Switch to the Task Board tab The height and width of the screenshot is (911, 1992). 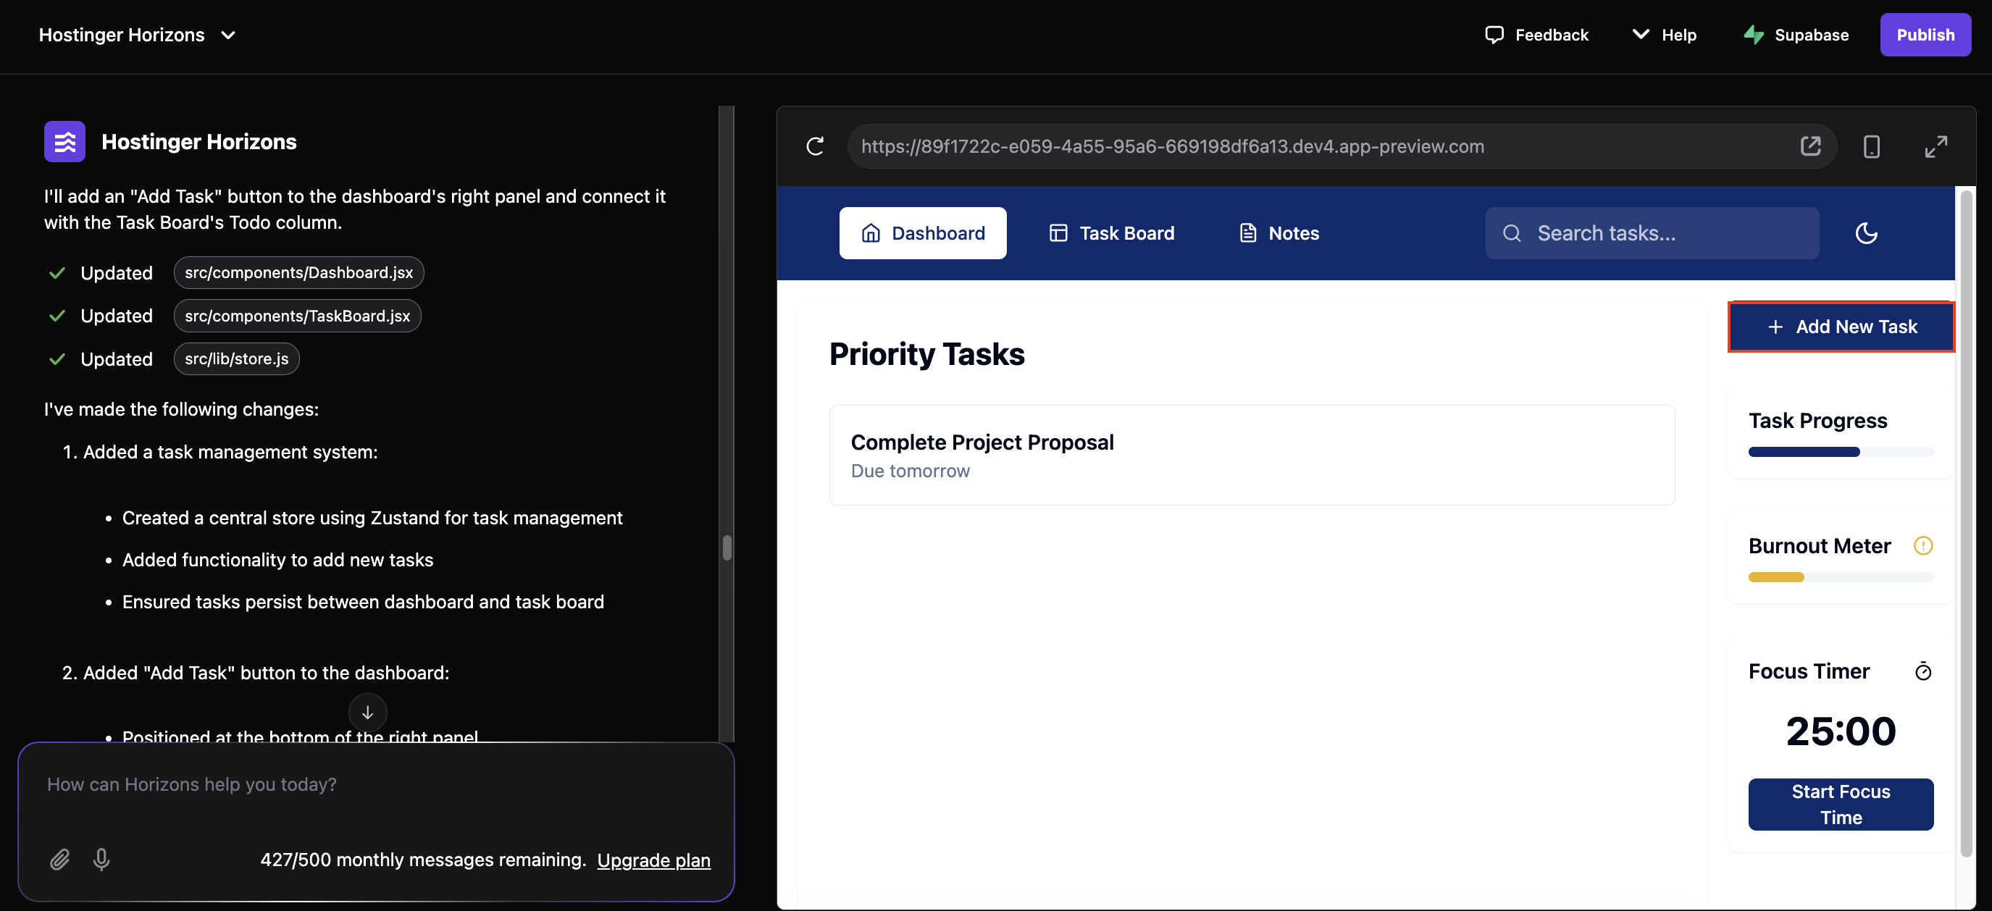1111,232
